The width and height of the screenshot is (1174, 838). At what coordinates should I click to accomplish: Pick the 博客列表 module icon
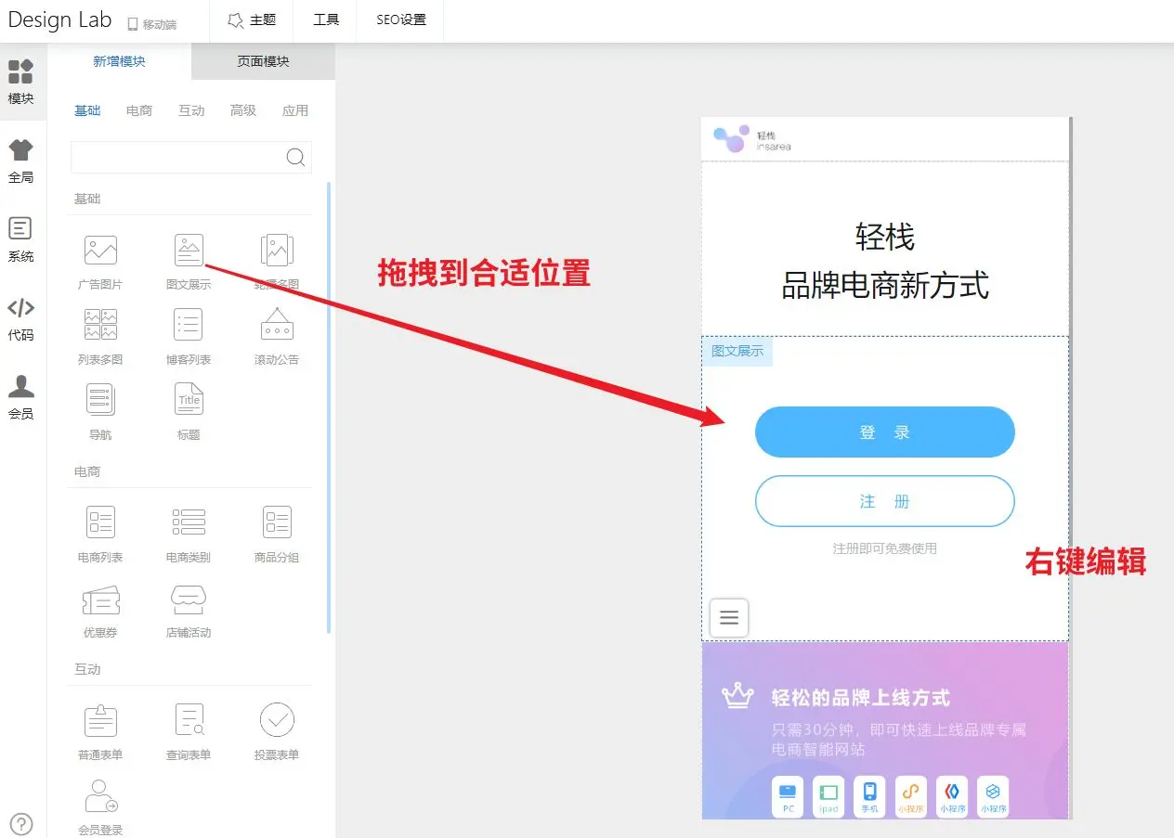click(x=189, y=325)
